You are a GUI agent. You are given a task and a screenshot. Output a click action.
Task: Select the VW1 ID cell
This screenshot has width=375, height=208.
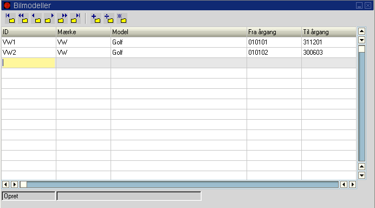pyautogui.click(x=29, y=42)
